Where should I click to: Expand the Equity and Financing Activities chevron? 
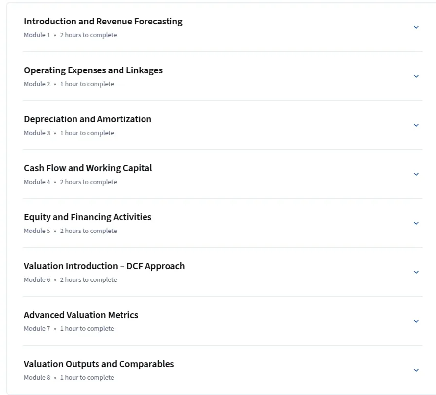[416, 223]
